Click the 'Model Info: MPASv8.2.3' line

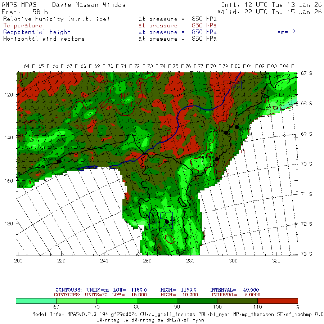click(178, 314)
